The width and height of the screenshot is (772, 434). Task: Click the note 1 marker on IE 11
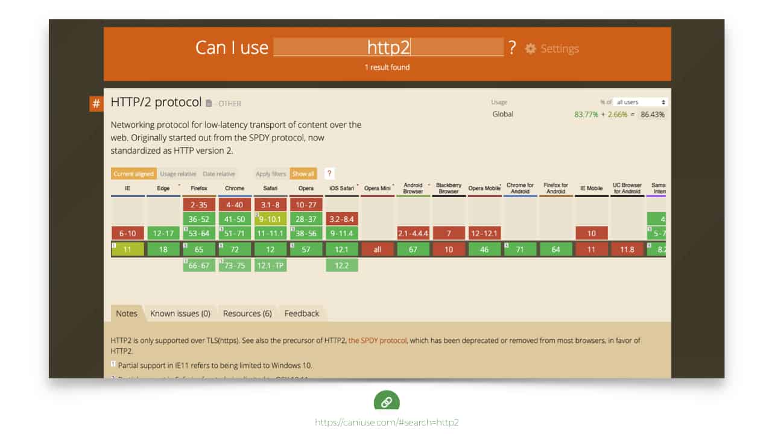(114, 245)
